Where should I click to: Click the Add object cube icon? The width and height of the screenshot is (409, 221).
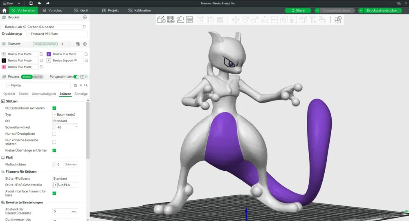(161, 20)
